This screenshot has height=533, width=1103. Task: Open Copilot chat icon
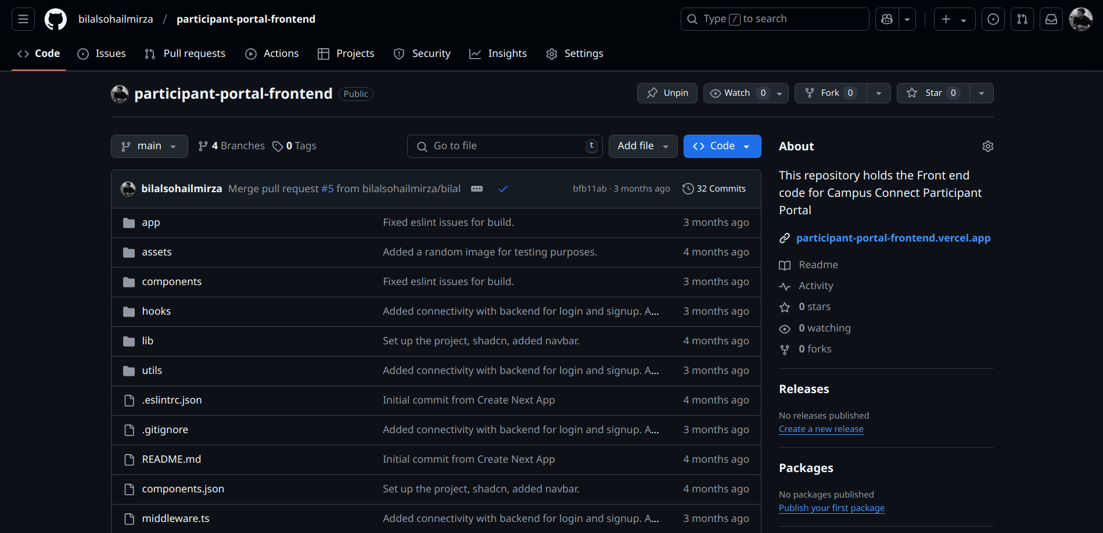click(887, 19)
